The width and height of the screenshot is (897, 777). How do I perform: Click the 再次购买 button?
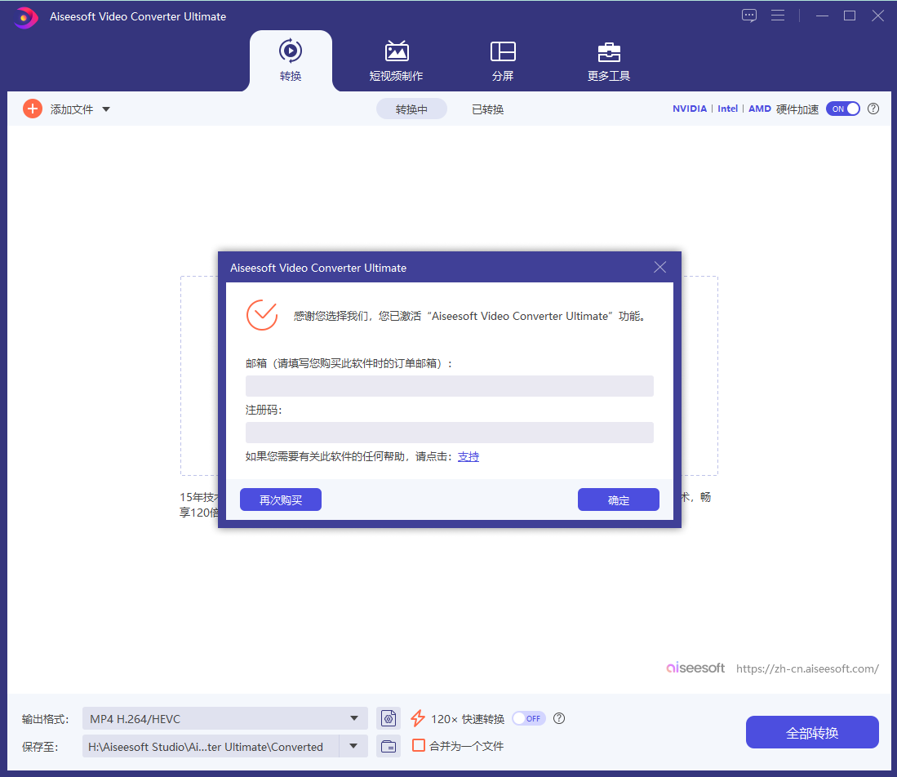(x=280, y=499)
